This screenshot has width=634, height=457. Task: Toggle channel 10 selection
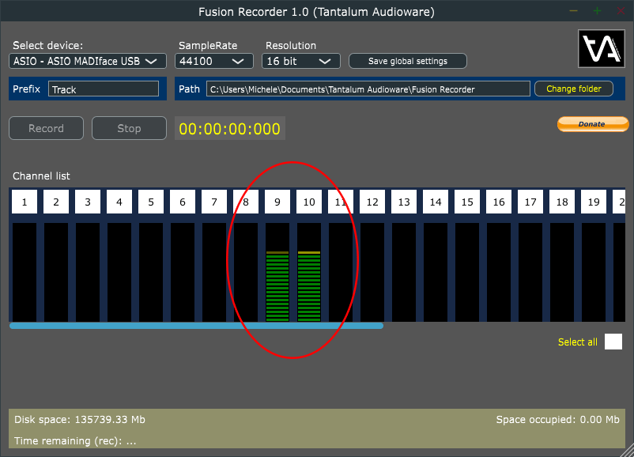coord(309,202)
